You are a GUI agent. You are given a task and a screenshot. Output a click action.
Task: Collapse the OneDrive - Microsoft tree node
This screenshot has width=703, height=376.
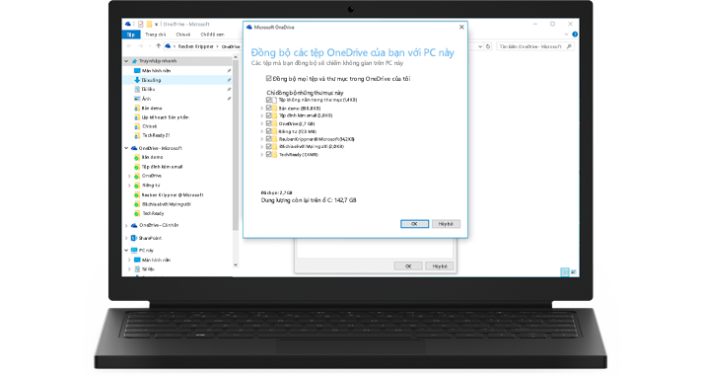126,148
